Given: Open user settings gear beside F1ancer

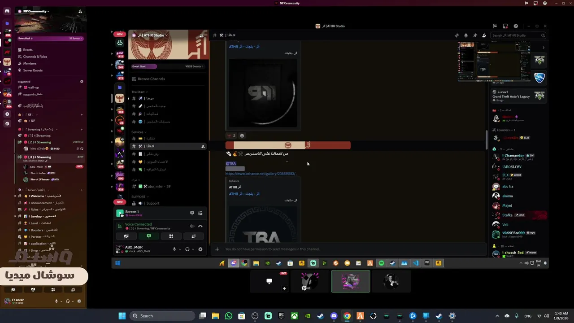Looking at the screenshot, I should [x=79, y=301].
